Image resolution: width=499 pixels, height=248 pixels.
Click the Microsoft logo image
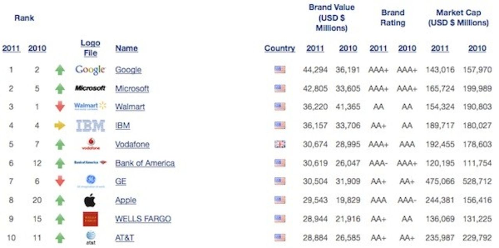pos(90,89)
